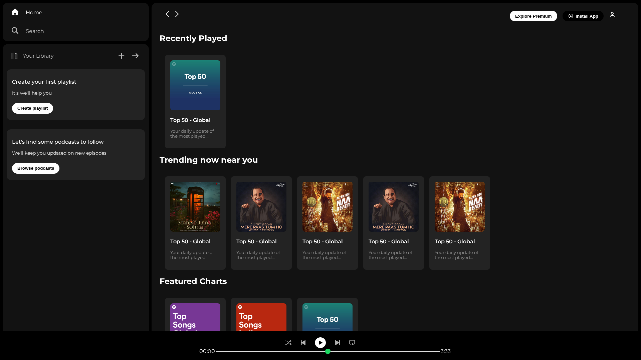Click the Your Library stack icon
Image resolution: width=641 pixels, height=360 pixels.
click(14, 56)
